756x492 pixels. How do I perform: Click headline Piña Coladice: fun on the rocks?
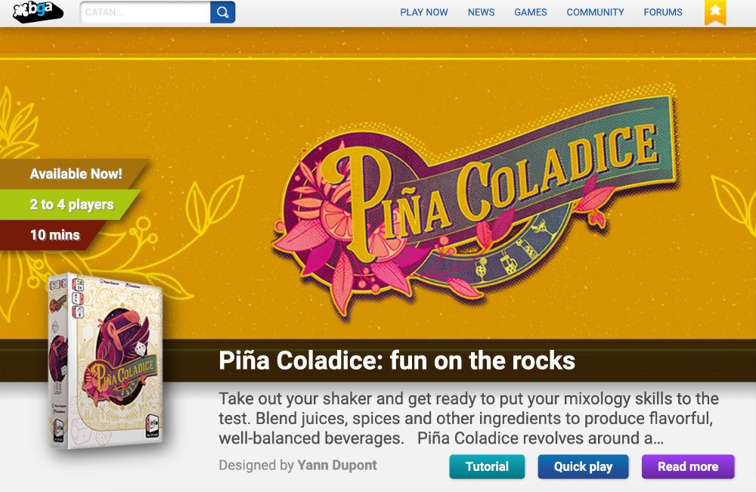(397, 360)
